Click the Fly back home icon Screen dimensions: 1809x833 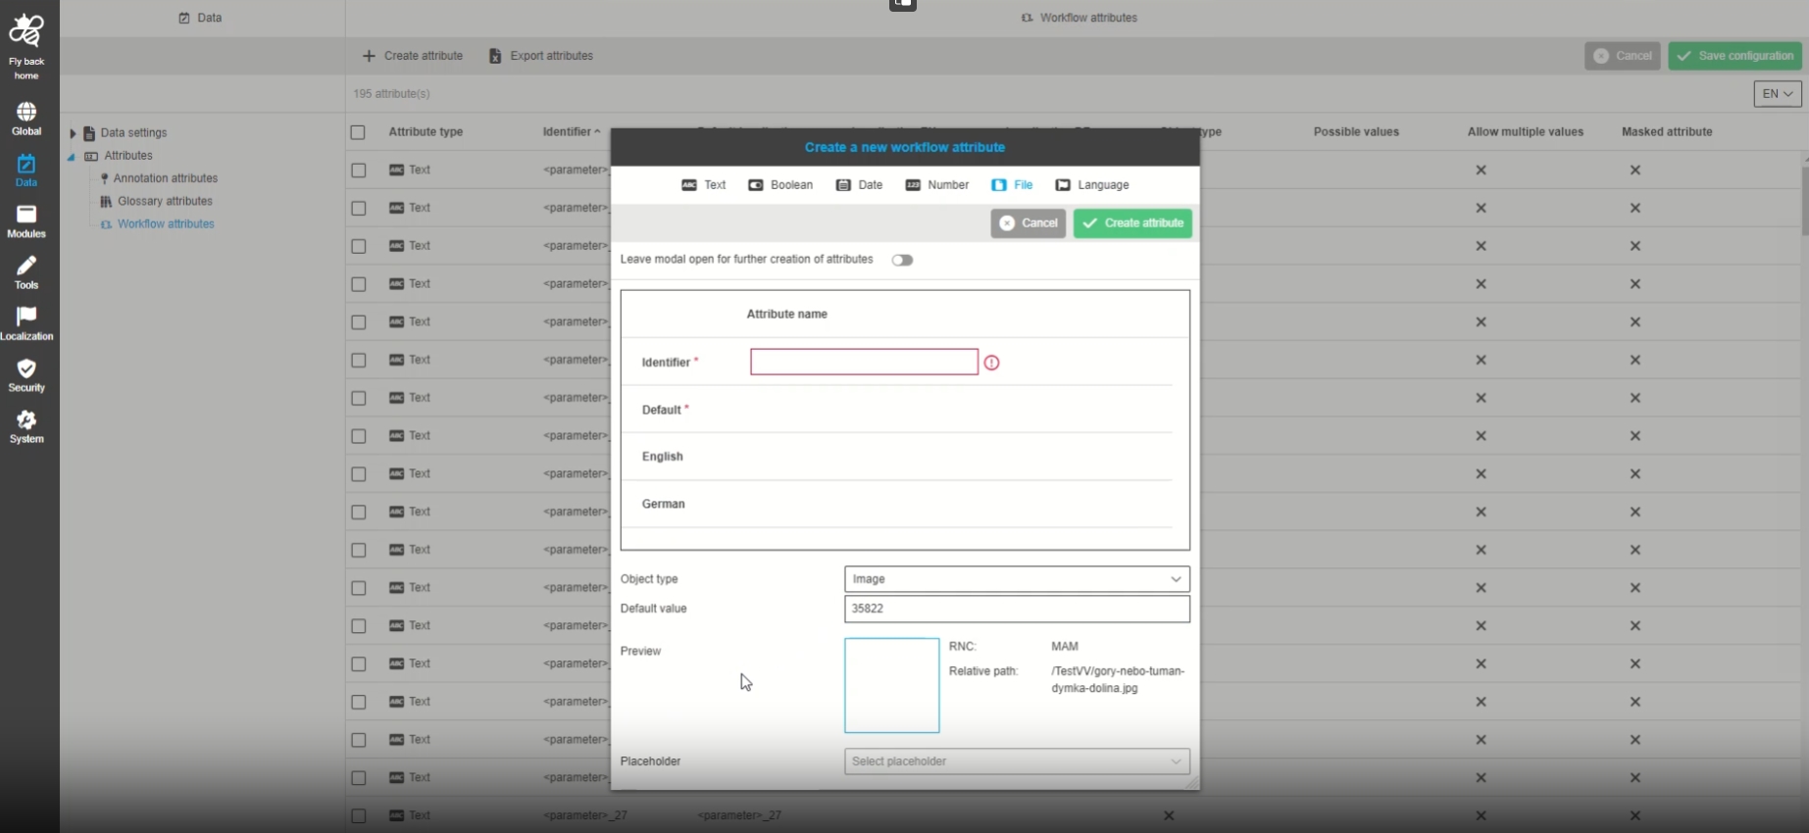pyautogui.click(x=26, y=32)
